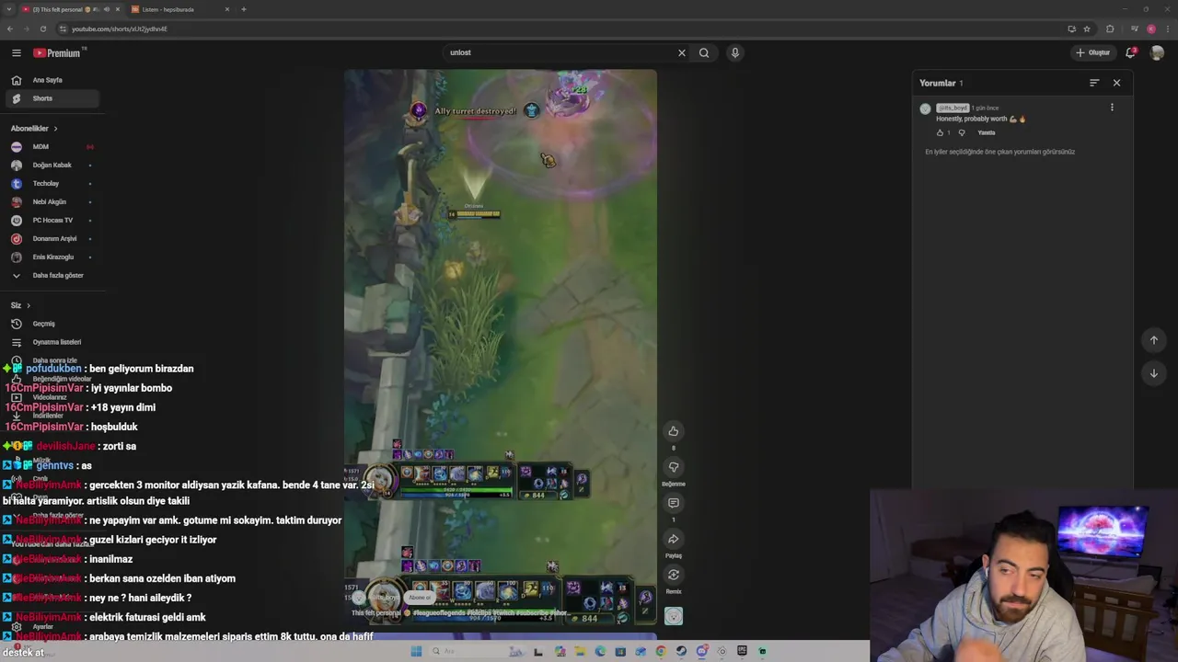Open comment sort options icon
Image resolution: width=1178 pixels, height=662 pixels.
click(1094, 83)
